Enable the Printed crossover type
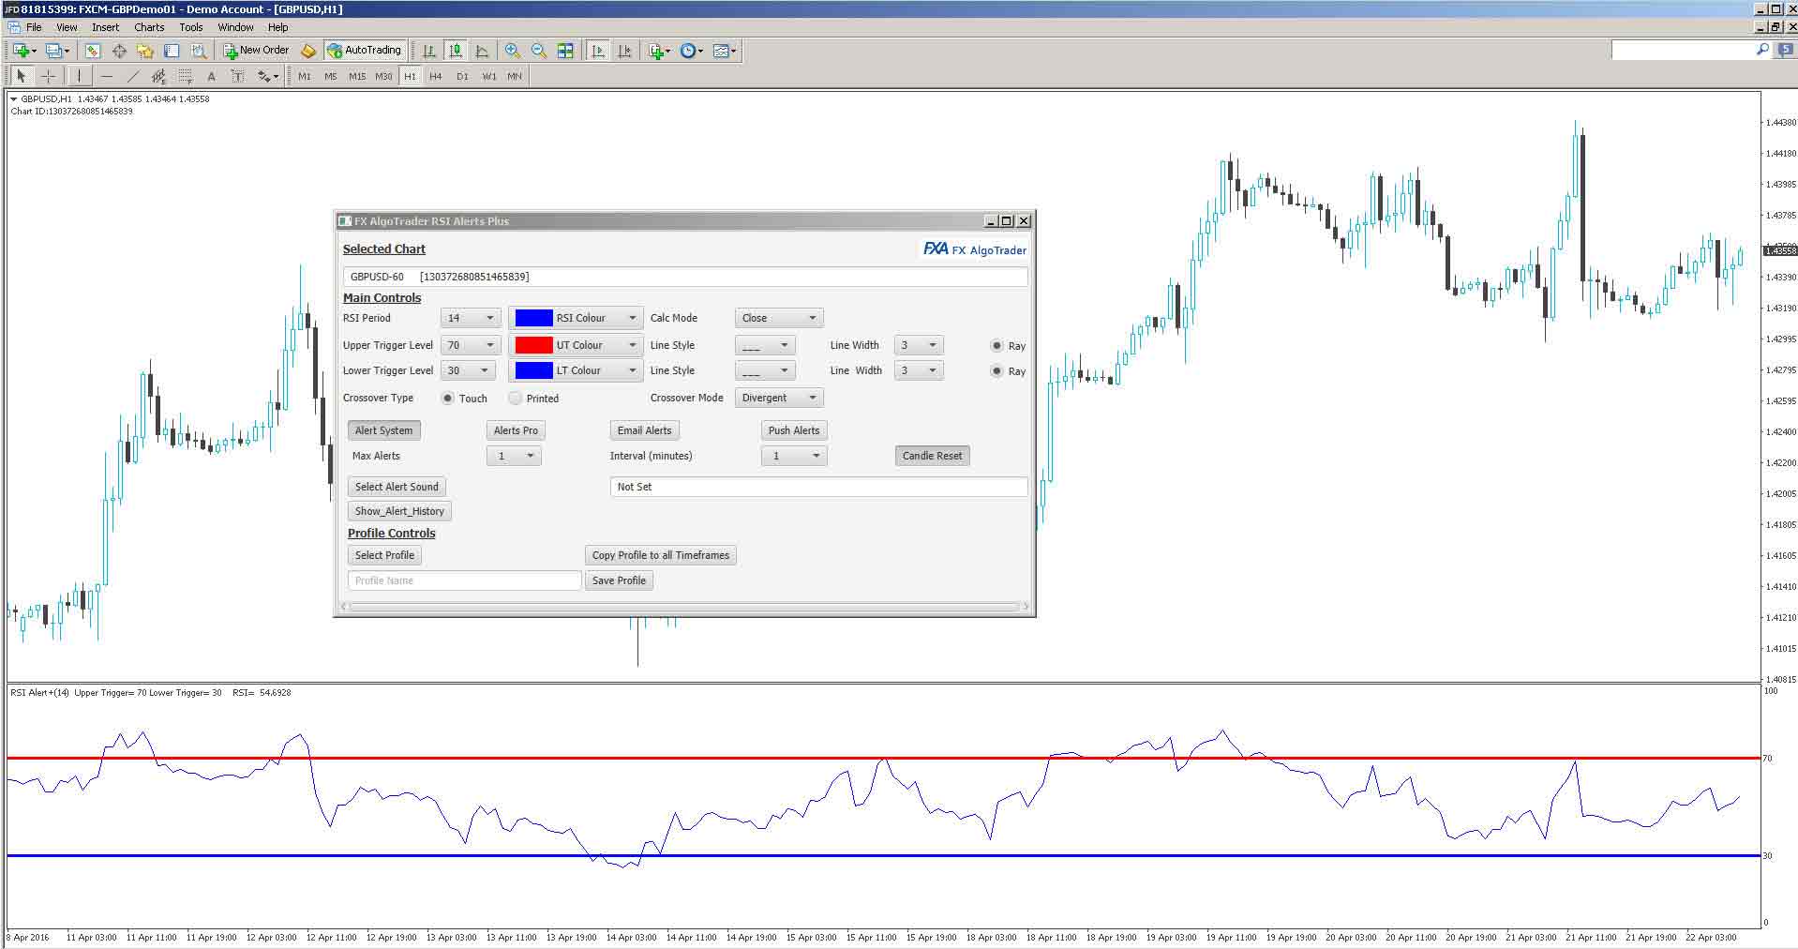Image resolution: width=1798 pixels, height=949 pixels. [516, 398]
